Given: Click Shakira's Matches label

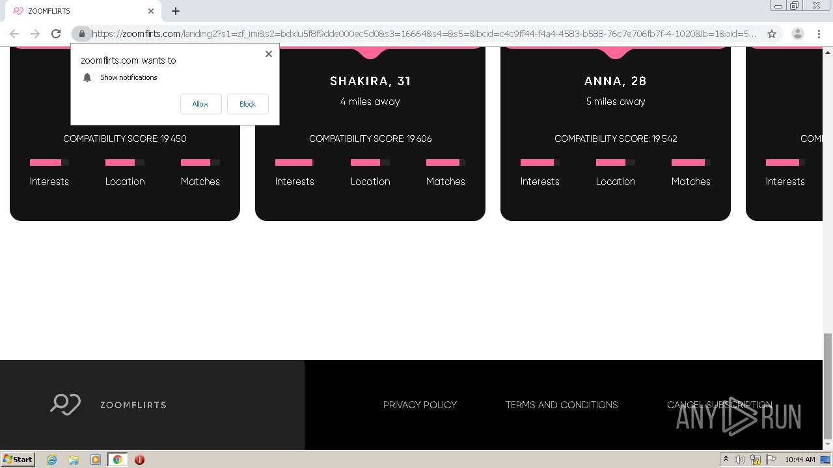Looking at the screenshot, I should point(446,181).
